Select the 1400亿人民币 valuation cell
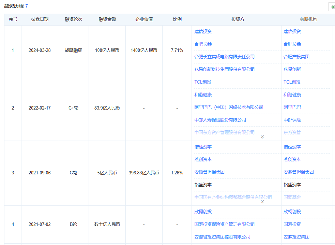The width and height of the screenshot is (335, 245). 144,50
